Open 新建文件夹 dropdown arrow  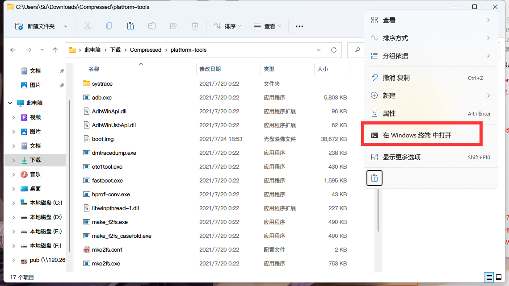tap(66, 26)
